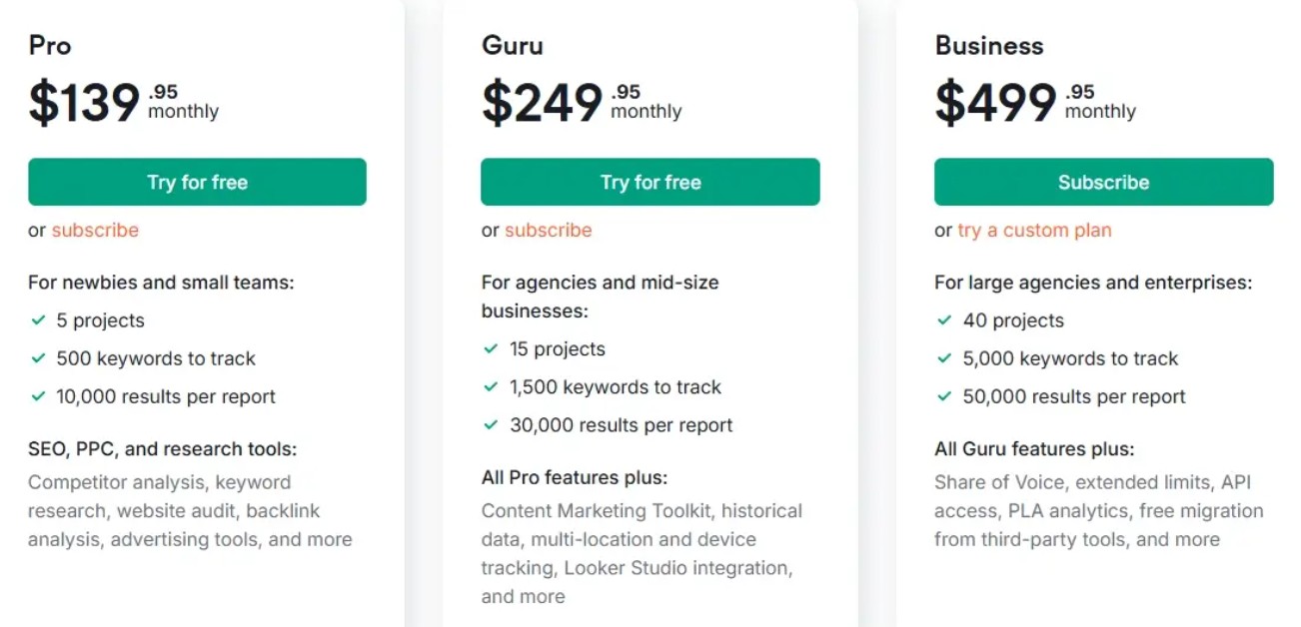Click the checkmark next to 40 projects
Screen dimensions: 1301x627
[x=944, y=320]
